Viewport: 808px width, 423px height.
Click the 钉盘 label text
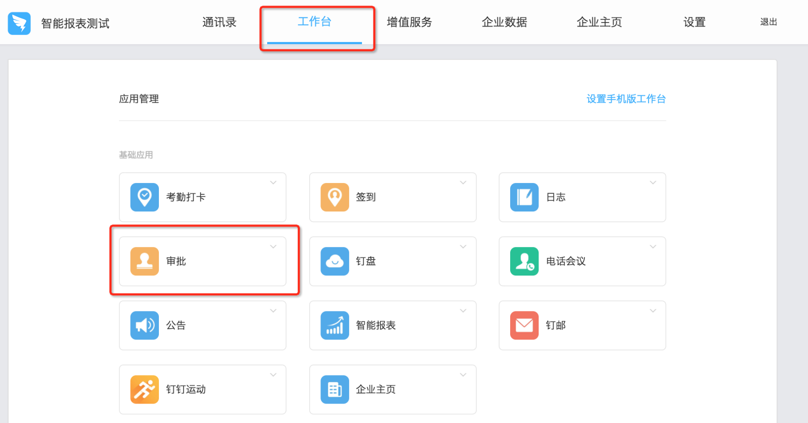pos(366,261)
